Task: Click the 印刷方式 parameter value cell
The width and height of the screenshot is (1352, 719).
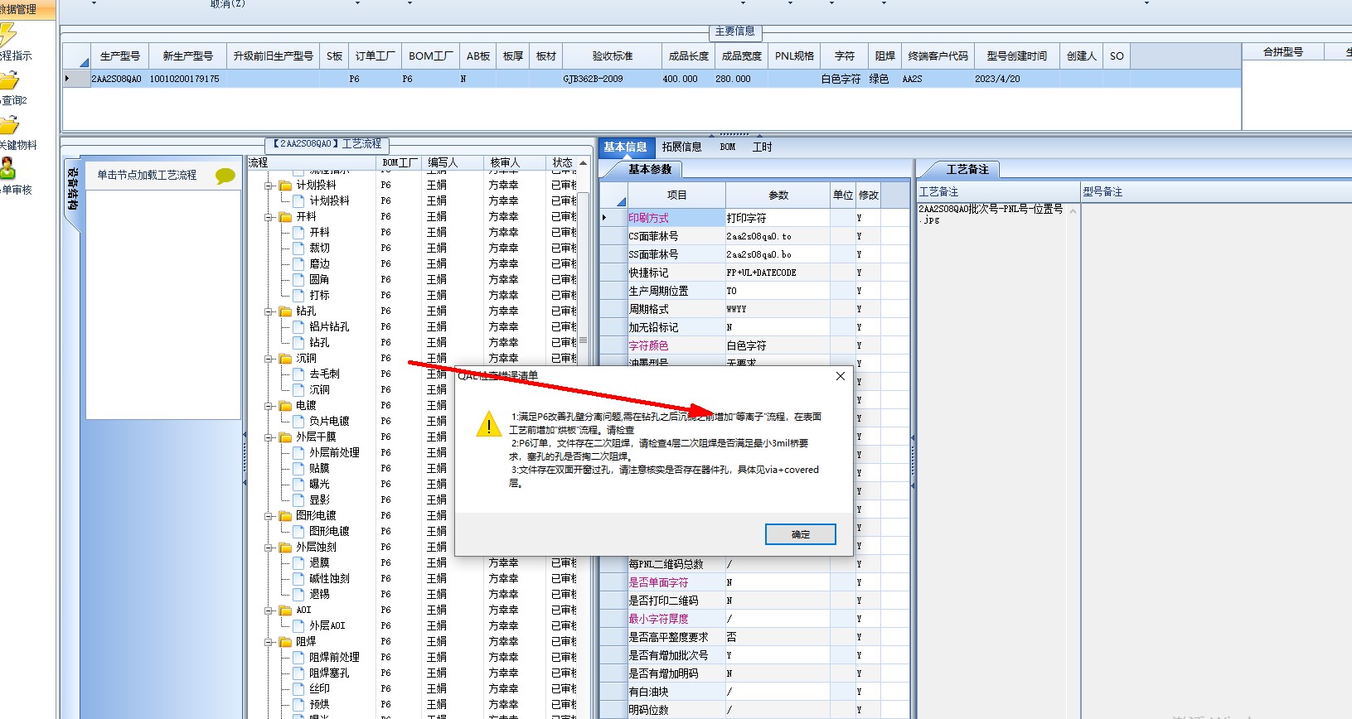Action: 778,218
